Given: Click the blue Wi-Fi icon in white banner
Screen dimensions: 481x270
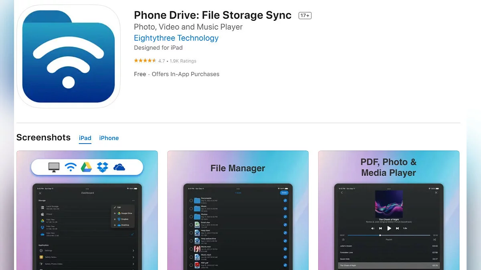Looking at the screenshot, I should click(71, 167).
